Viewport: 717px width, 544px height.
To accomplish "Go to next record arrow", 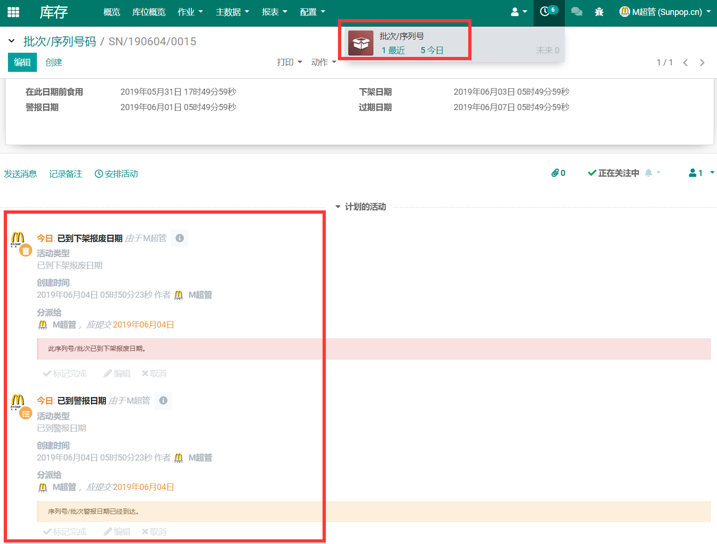I will (702, 63).
